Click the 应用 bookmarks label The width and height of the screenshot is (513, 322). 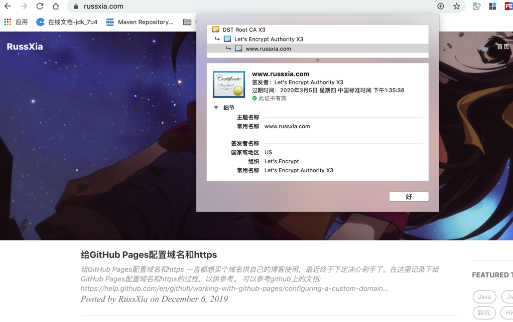click(x=22, y=22)
